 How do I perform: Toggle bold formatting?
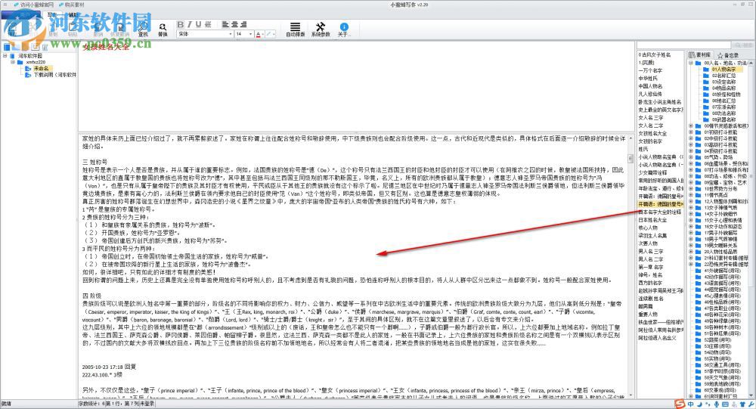(x=181, y=24)
